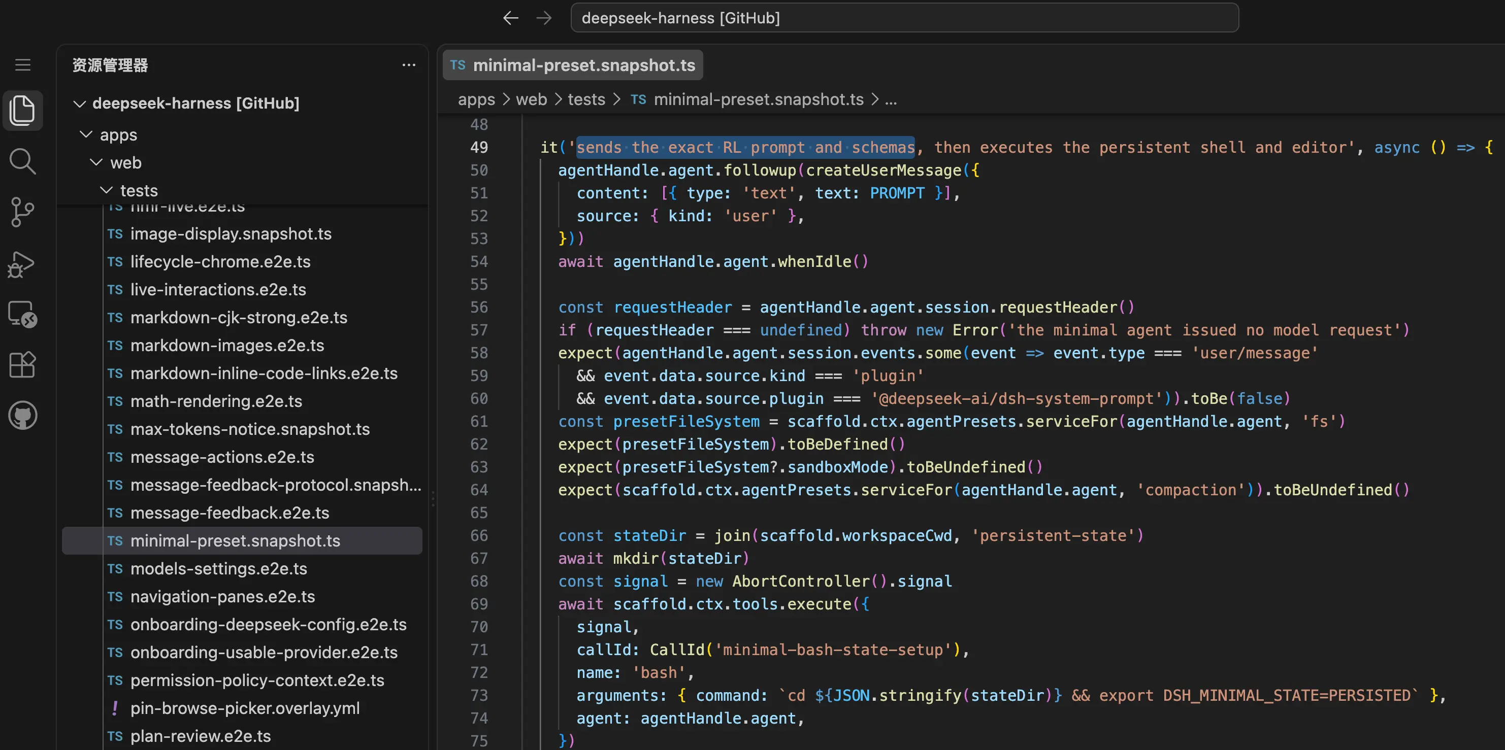Click 'DSH_MINIMAL_STATE=PERSISTED' text on line 73
The height and width of the screenshot is (750, 1505).
1287,696
